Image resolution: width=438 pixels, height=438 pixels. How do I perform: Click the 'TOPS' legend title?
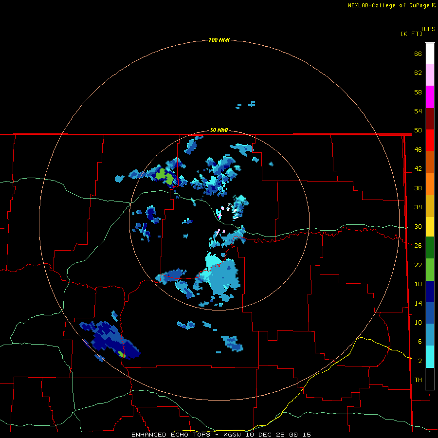click(428, 29)
